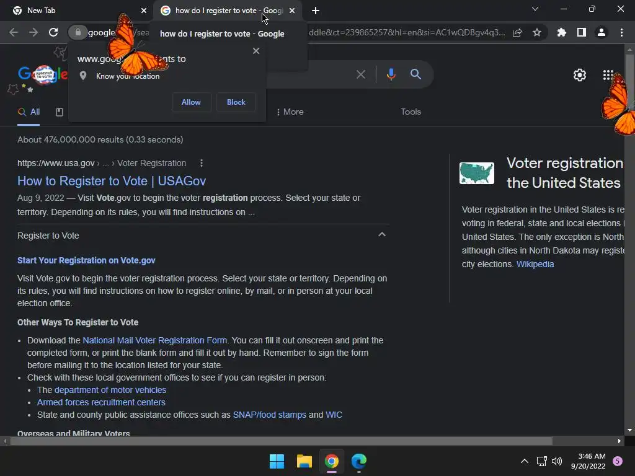This screenshot has height=476, width=635.
Task: Open notification center badge
Action: [x=617, y=461]
